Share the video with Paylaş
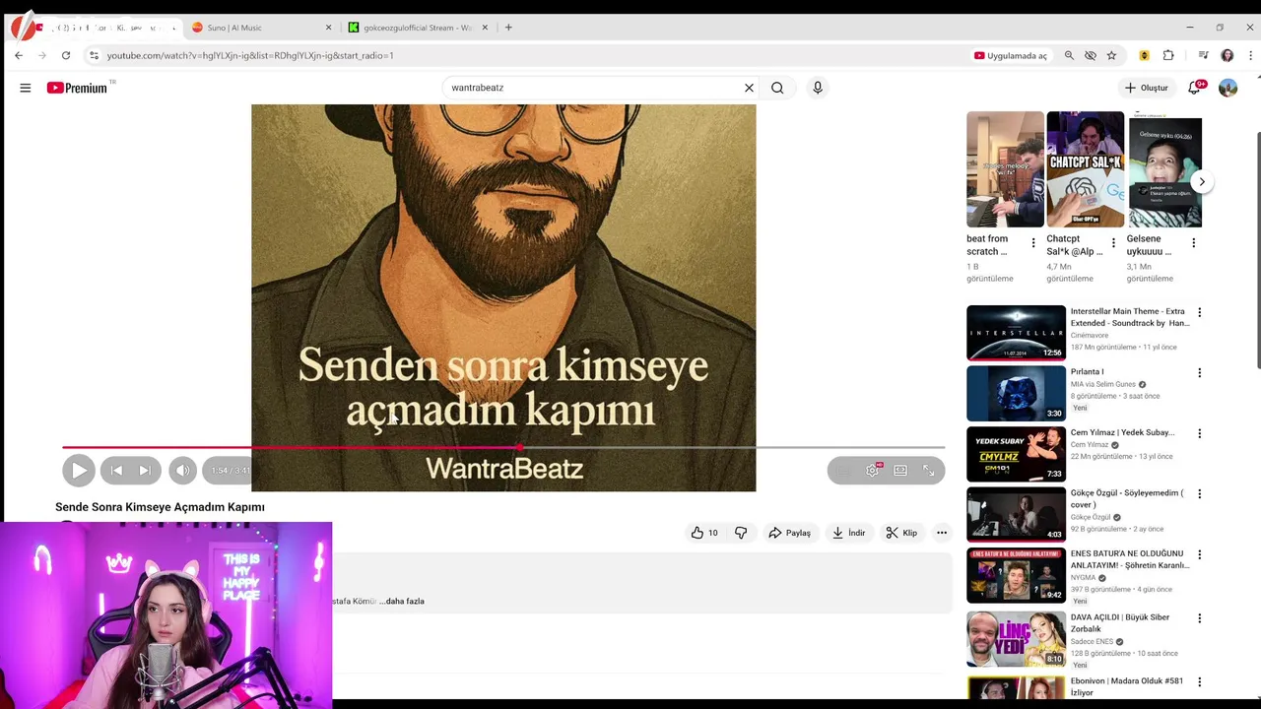 [x=790, y=533]
